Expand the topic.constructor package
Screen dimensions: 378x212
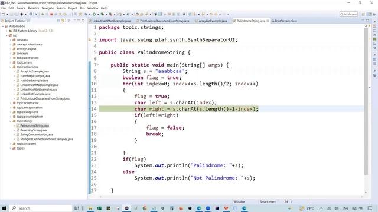click(11, 103)
